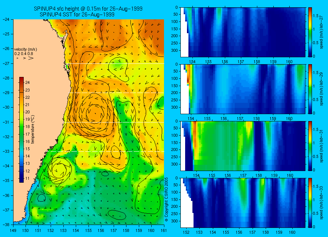Select the lat=-27 speed section plot

tap(243, 32)
